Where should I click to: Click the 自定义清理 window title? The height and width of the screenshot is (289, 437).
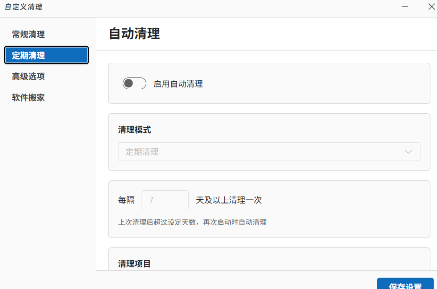click(24, 7)
